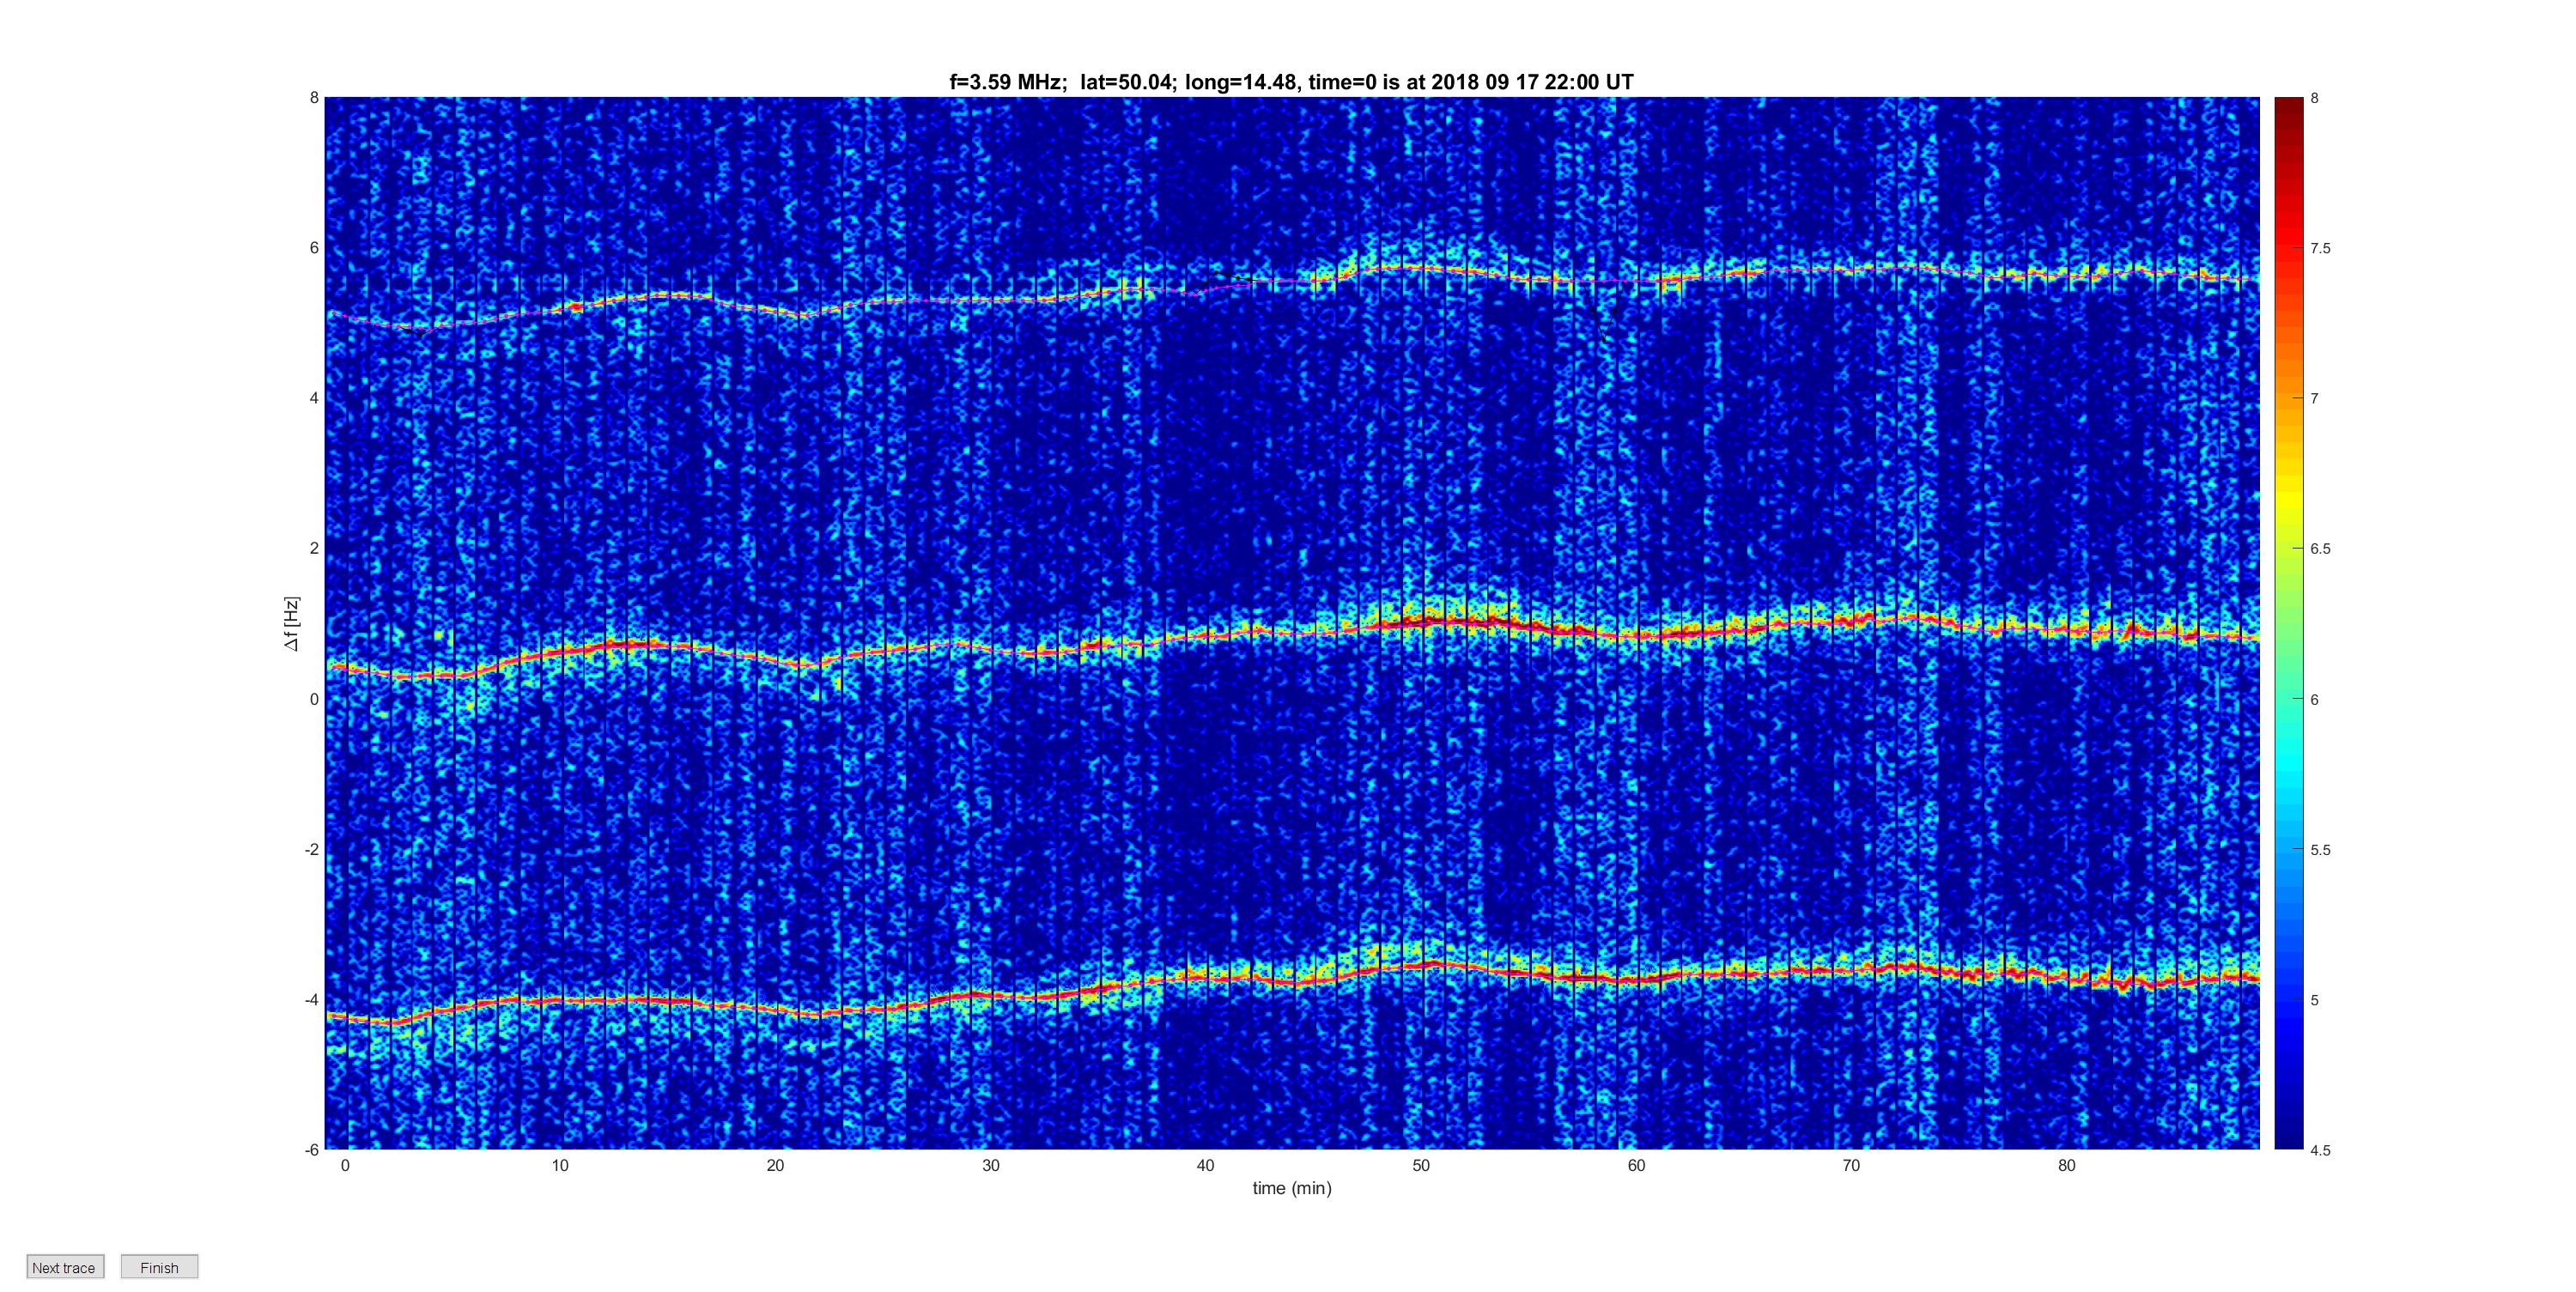Click the Next trace button
This screenshot has height=1292, width=2576.
pos(65,1266)
